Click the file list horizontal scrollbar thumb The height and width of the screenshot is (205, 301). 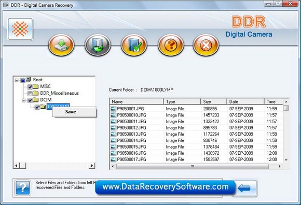tap(192, 166)
